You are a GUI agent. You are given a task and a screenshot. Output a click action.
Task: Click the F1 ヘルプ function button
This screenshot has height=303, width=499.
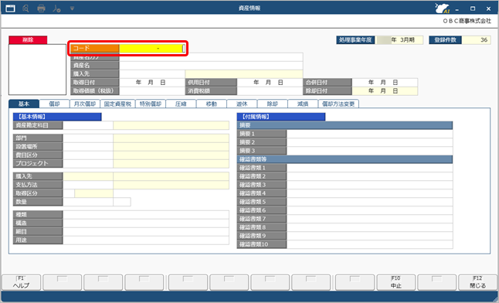(x=22, y=282)
